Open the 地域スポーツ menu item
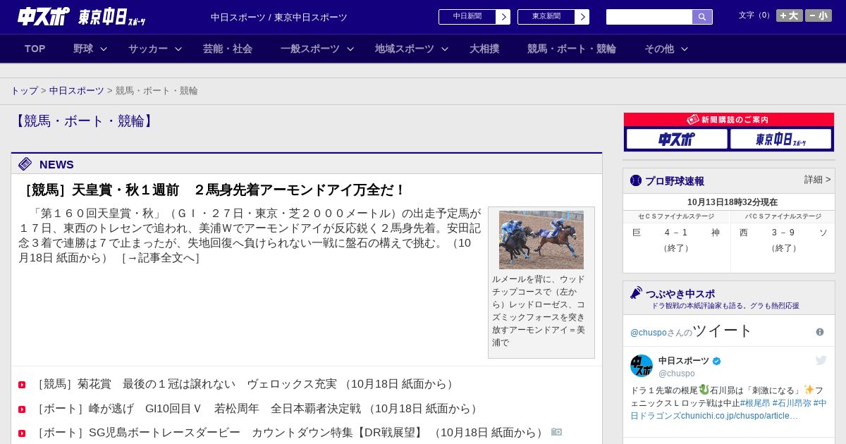 [405, 49]
